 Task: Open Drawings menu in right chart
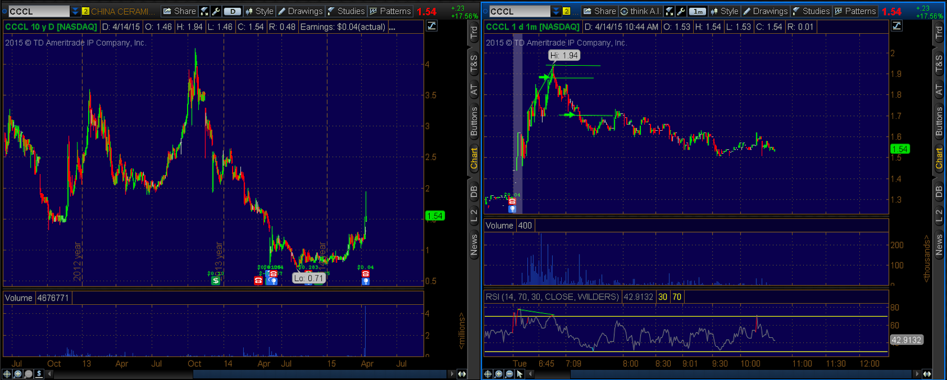[x=765, y=11]
